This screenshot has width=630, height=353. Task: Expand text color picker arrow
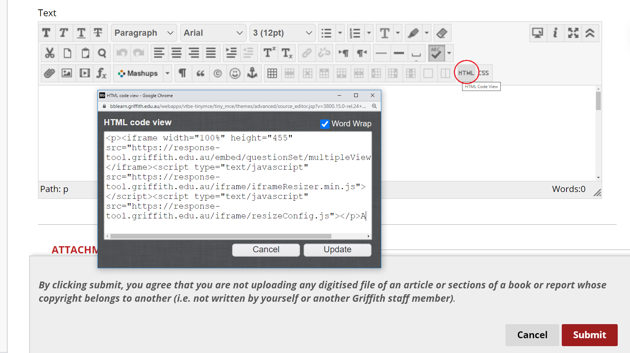(398, 33)
